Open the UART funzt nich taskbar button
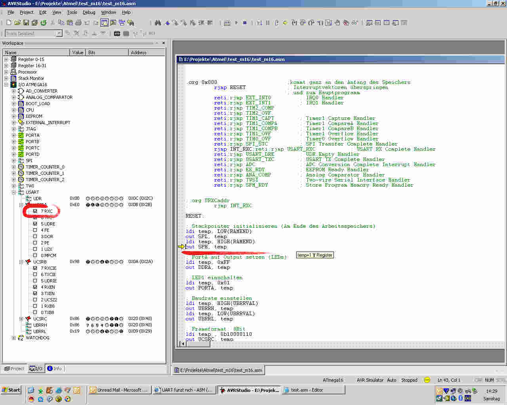Image resolution: width=507 pixels, height=405 pixels. click(184, 390)
